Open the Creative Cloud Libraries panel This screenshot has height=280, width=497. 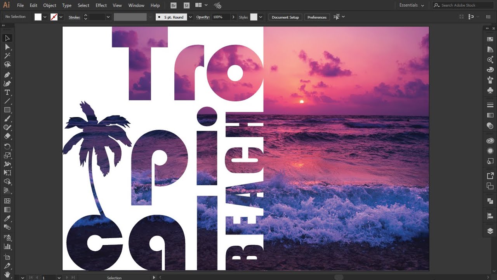click(490, 141)
